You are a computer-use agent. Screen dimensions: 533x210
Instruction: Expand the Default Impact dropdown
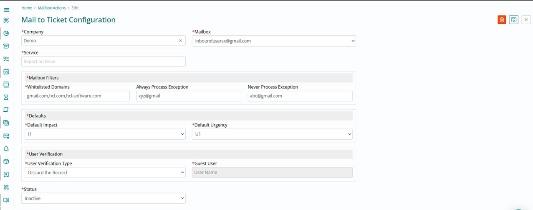pos(105,134)
